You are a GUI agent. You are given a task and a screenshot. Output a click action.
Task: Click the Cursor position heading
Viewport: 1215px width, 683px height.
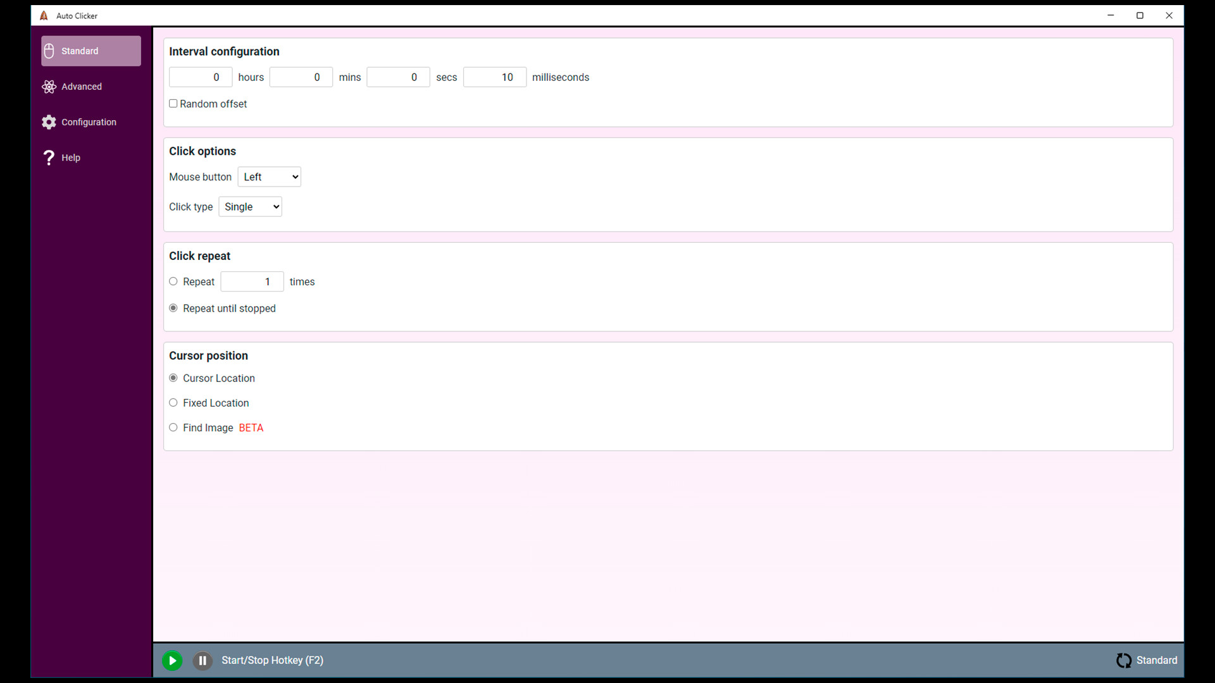[208, 356]
